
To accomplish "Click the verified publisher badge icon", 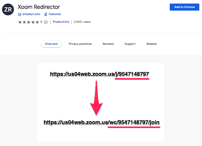I will click(x=20, y=14).
